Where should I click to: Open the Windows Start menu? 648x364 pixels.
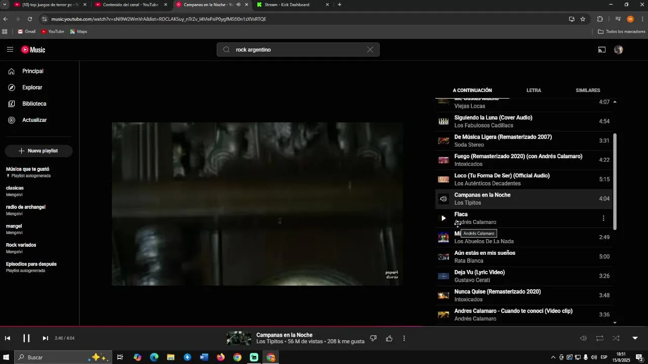tap(6, 357)
